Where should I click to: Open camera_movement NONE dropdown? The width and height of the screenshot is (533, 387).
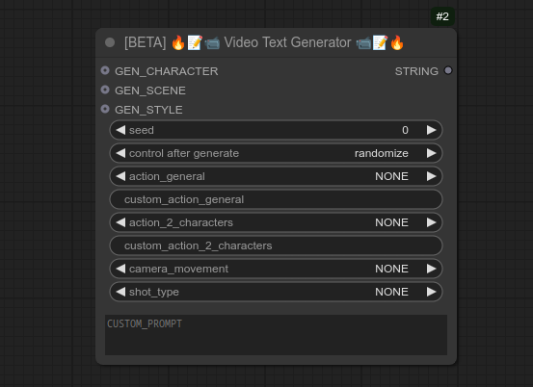point(391,269)
